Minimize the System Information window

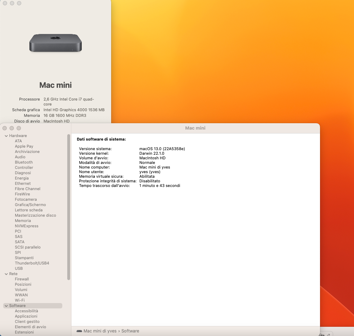(12, 128)
